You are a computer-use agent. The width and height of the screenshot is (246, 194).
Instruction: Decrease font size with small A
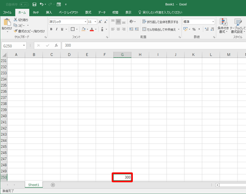(x=106, y=22)
